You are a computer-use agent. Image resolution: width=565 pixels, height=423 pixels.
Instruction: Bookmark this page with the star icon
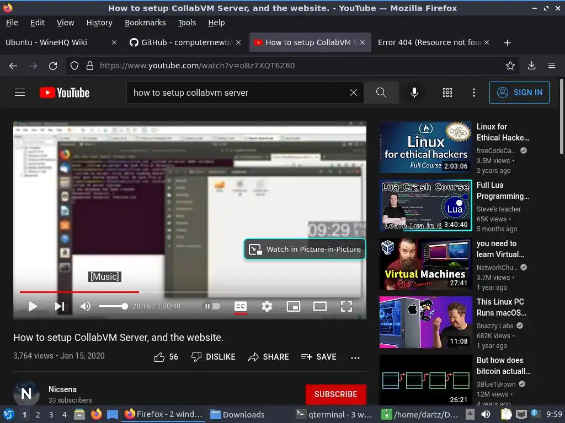510,66
